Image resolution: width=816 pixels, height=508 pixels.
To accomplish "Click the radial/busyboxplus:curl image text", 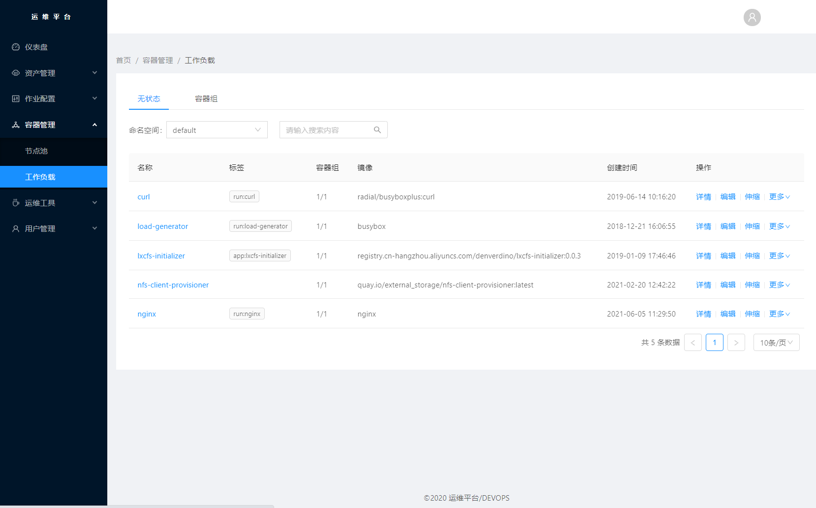I will click(396, 197).
